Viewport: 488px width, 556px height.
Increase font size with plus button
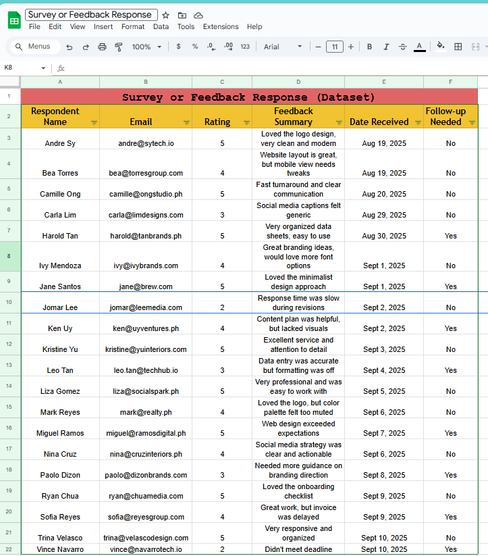(351, 47)
